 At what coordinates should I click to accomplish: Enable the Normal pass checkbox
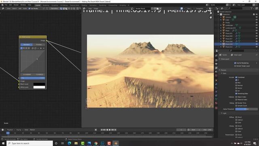coord(236,86)
